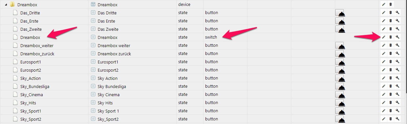
Task: Click the trash icon for the Das_Dritte row
Action: (390, 12)
